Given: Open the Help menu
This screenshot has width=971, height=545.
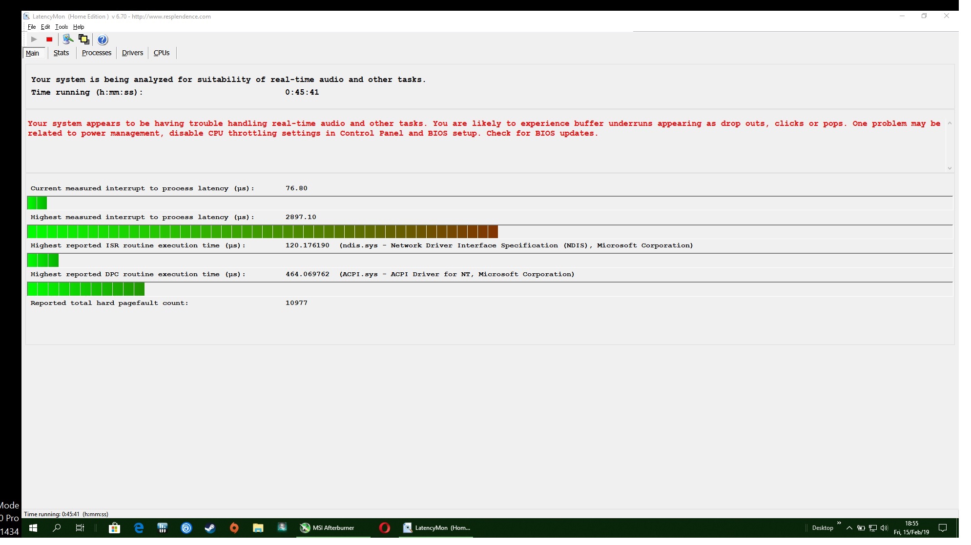Looking at the screenshot, I should (79, 27).
